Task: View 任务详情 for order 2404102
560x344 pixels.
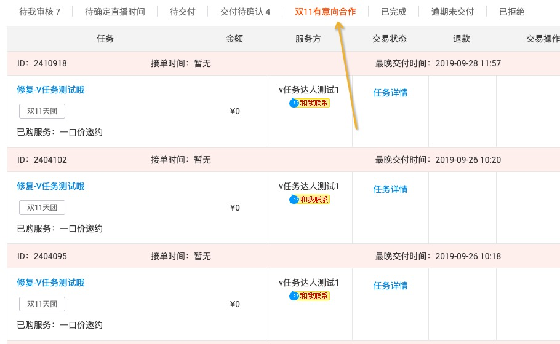Action: (390, 189)
